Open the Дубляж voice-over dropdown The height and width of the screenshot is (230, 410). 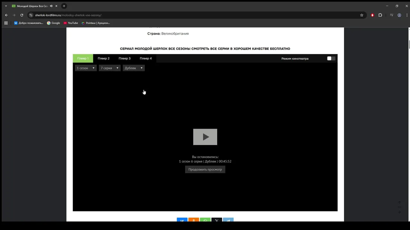coord(134,68)
